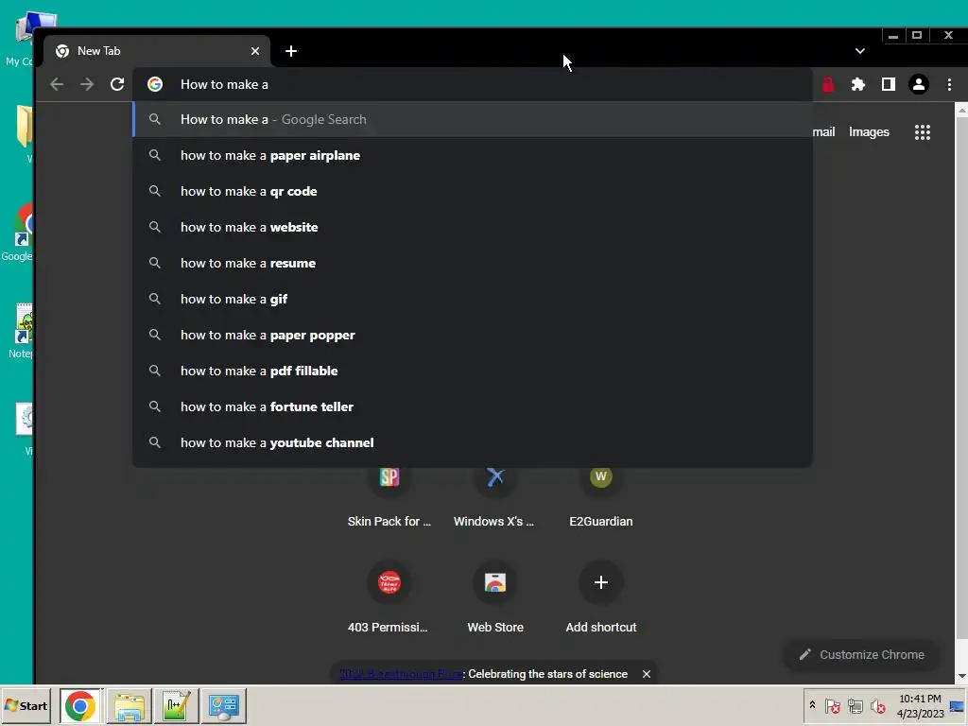Click the Action Center flag tray icon

tap(832, 705)
